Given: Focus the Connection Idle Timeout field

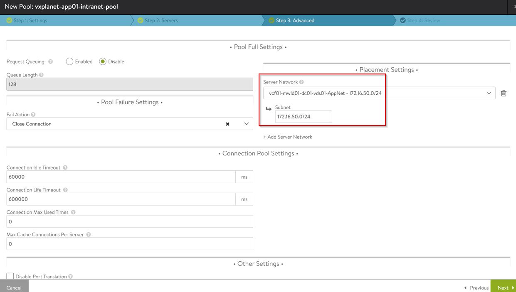Looking at the screenshot, I should [x=121, y=177].
